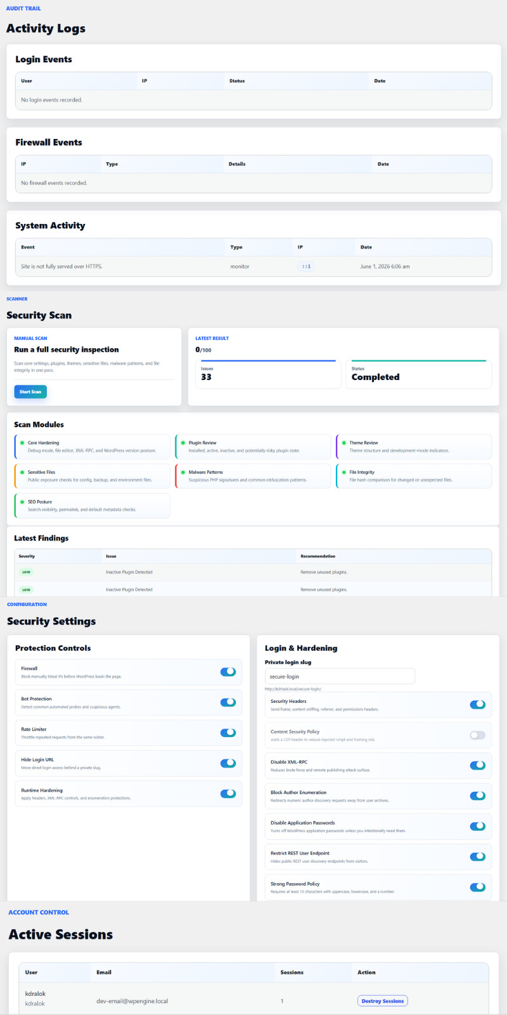507x1015 pixels.
Task: Click the Event header in System Activity
Action: point(28,247)
